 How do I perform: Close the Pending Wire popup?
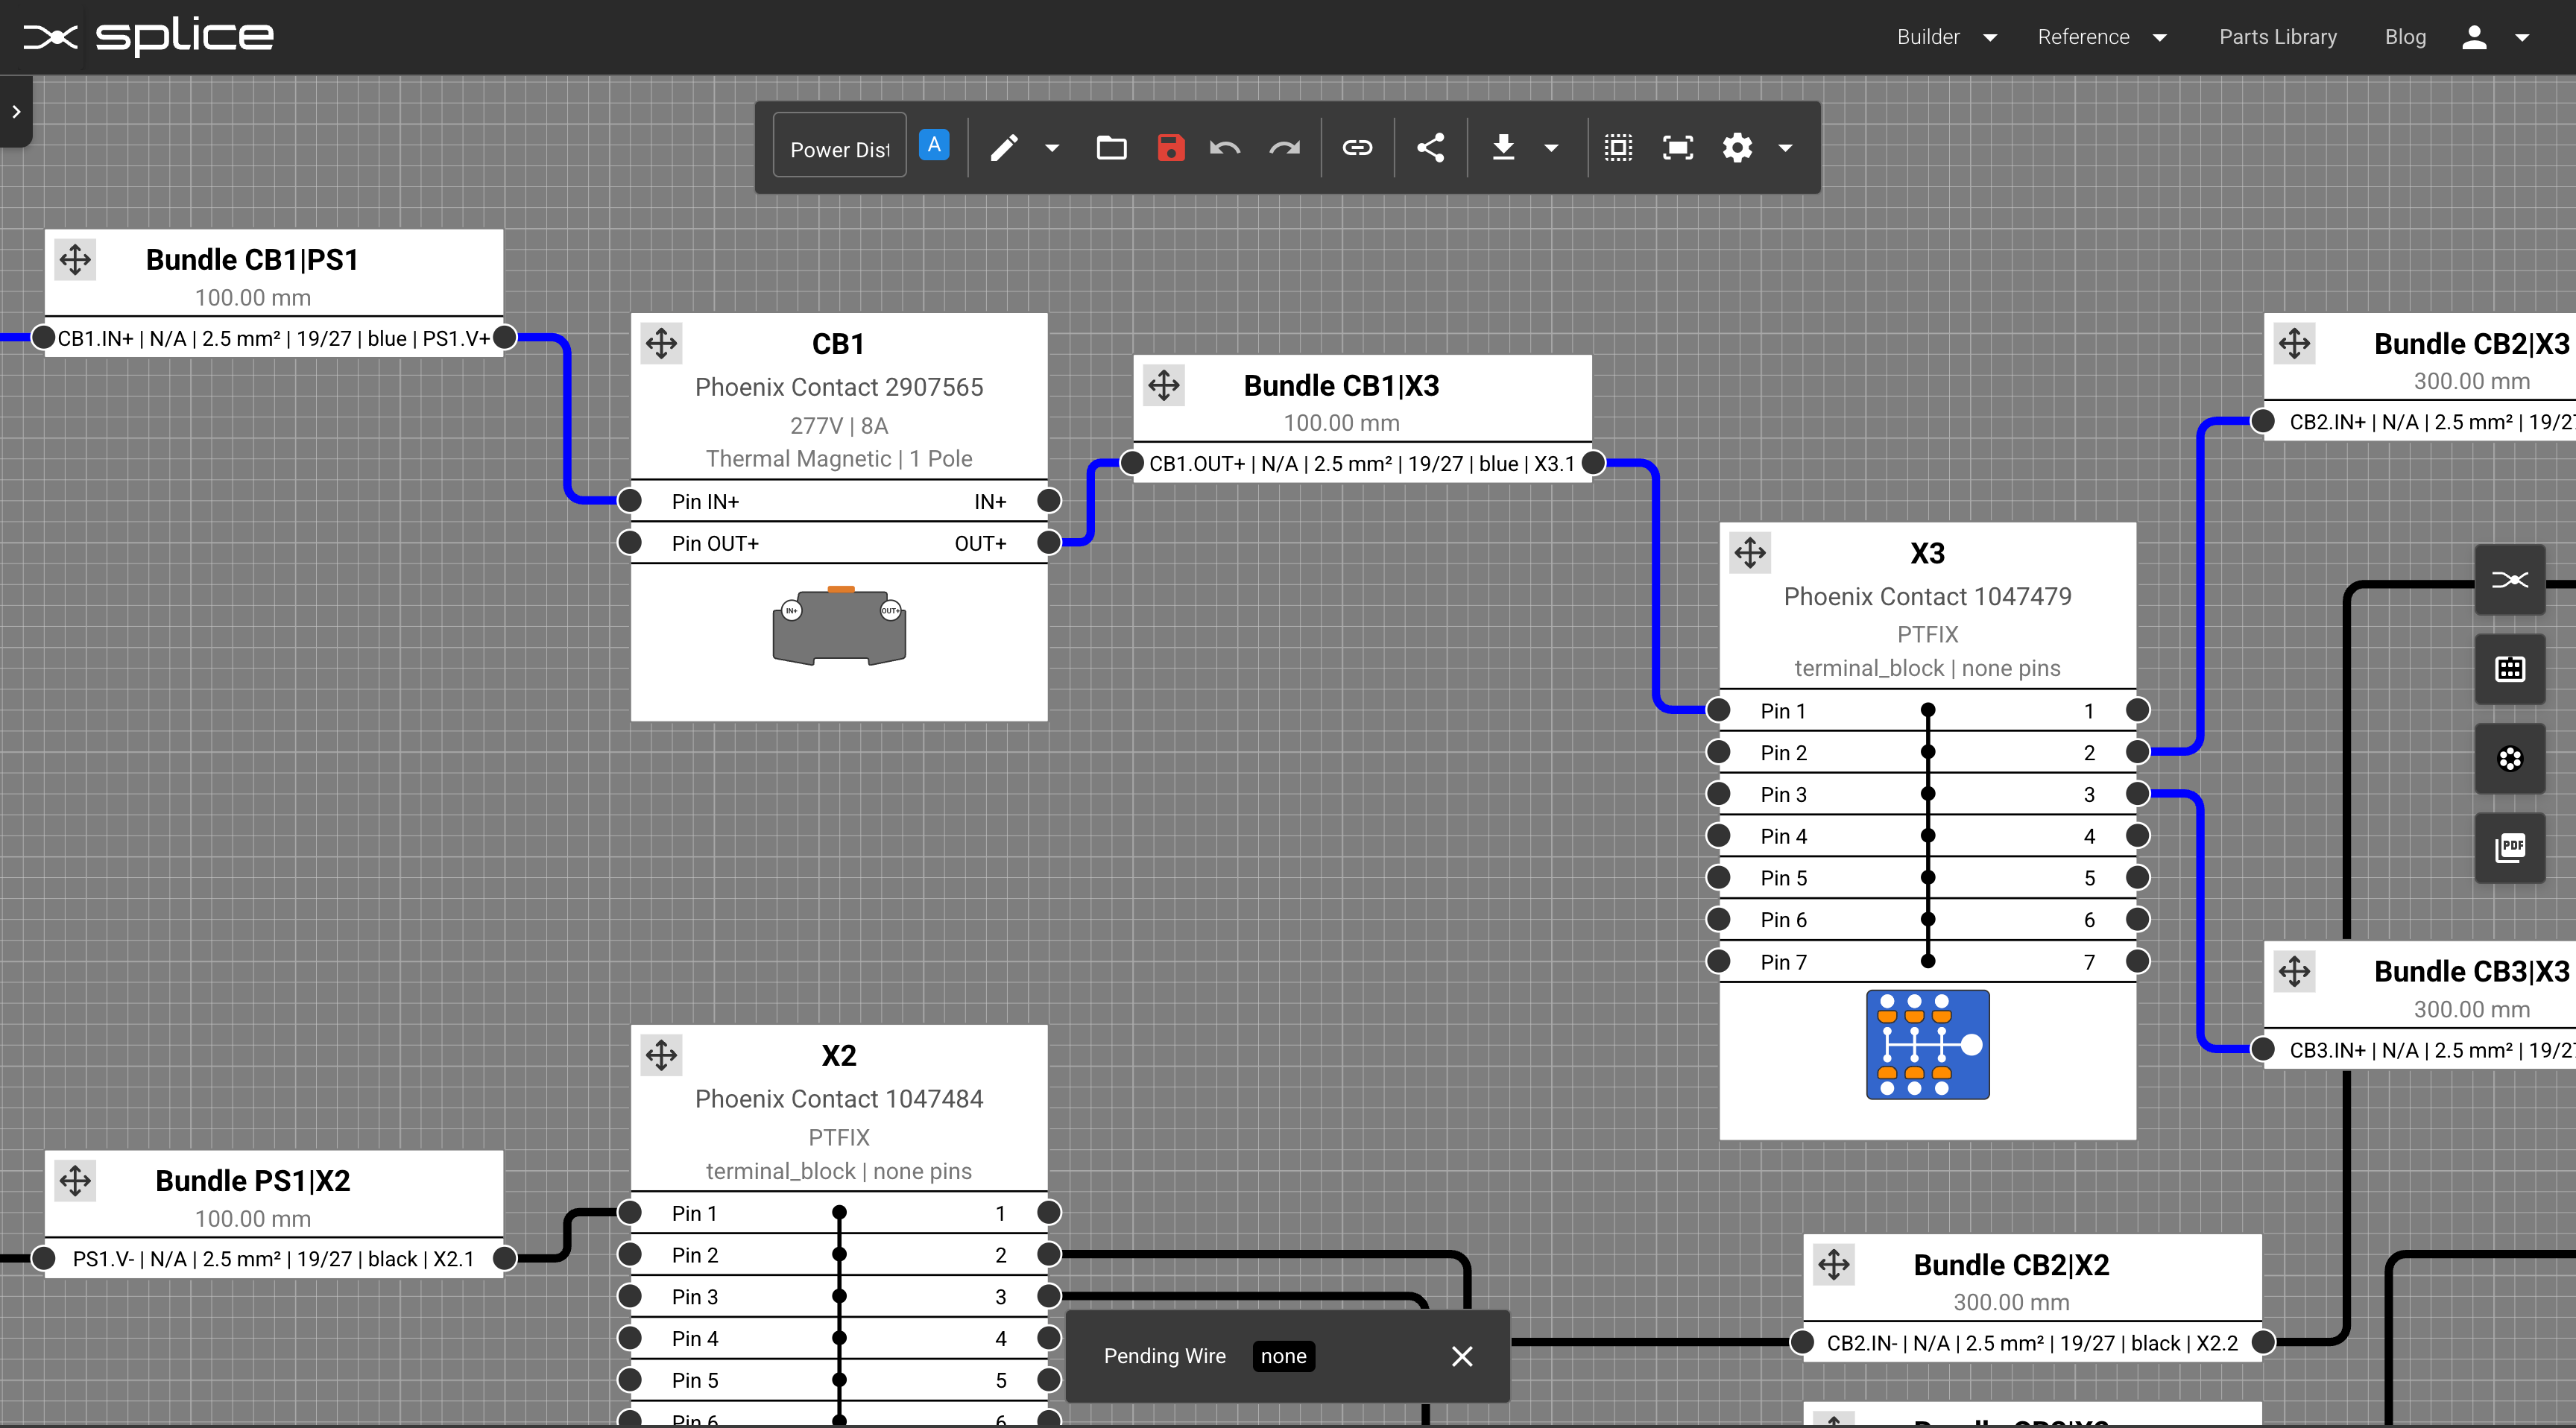(1462, 1356)
